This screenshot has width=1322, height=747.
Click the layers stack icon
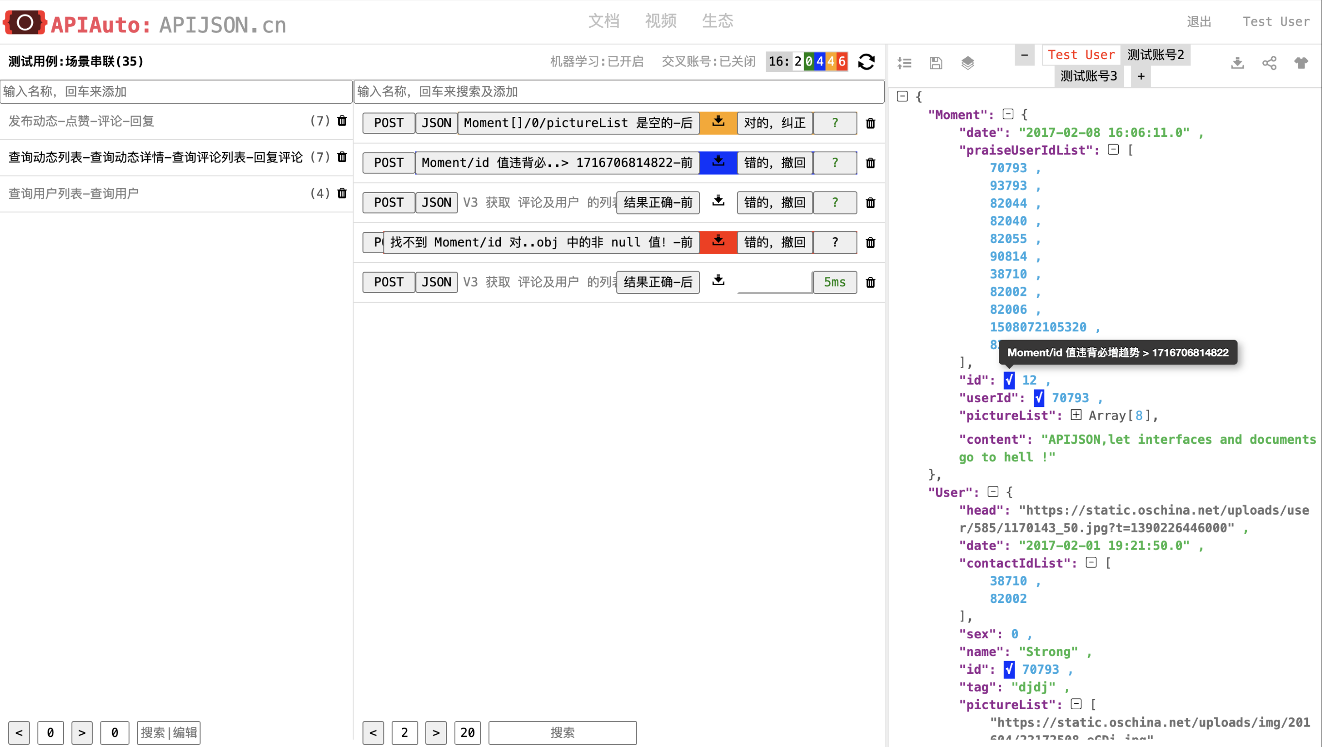point(967,63)
